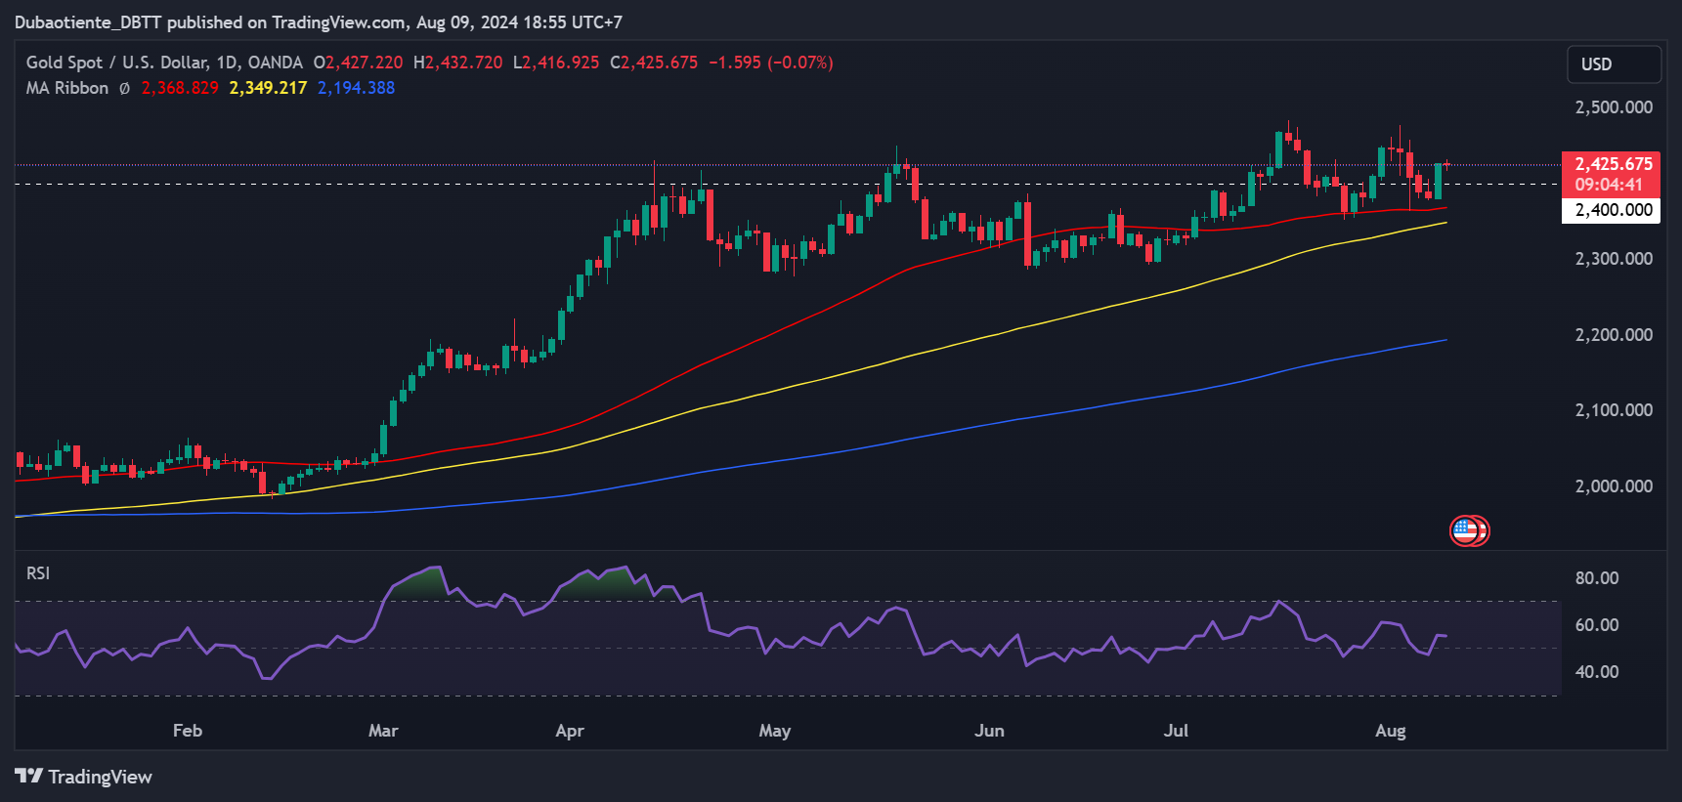
Task: Click the current price label 2,425.675
Action: pos(1613,164)
